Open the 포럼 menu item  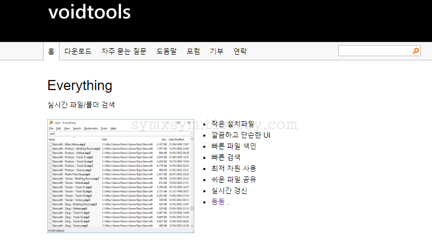coord(193,51)
